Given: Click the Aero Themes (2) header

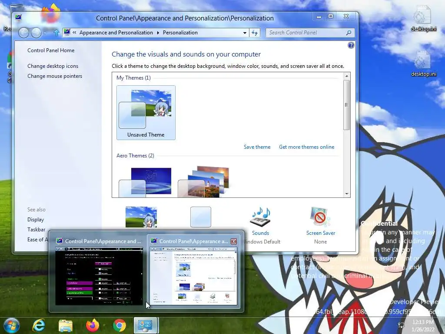Looking at the screenshot, I should pyautogui.click(x=136, y=156).
